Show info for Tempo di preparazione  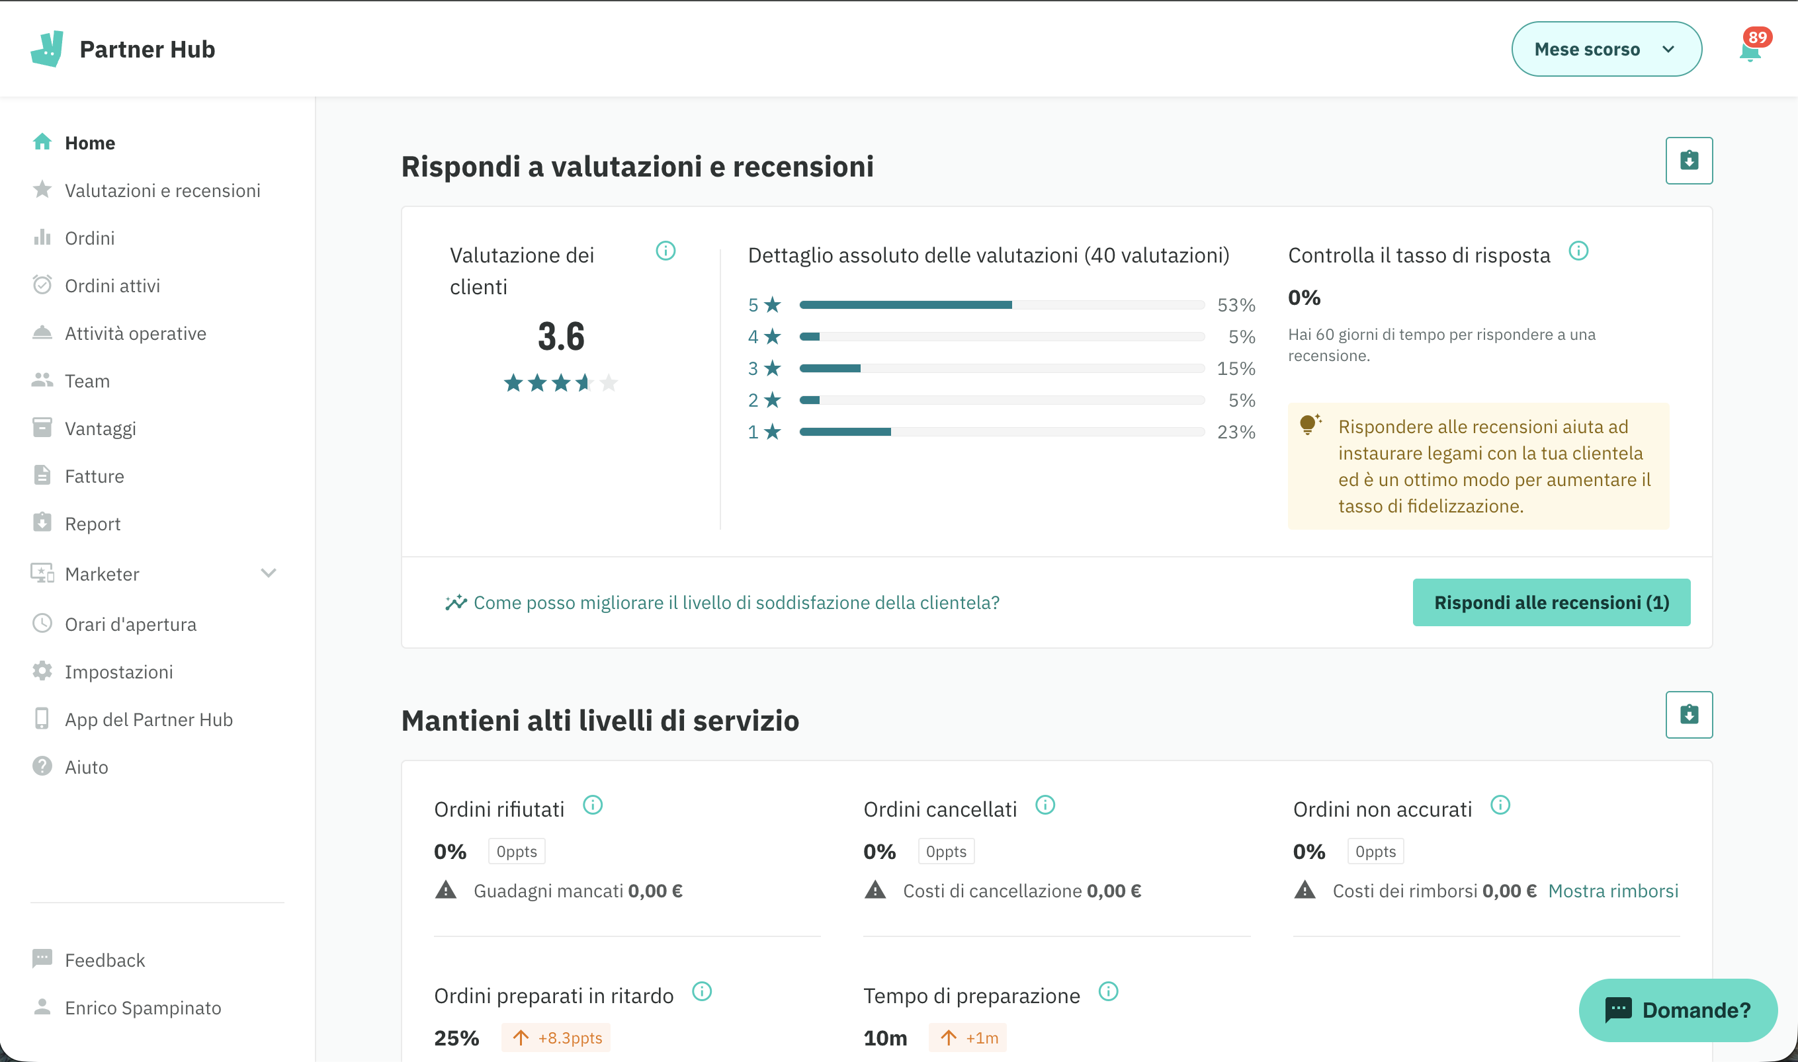pos(1108,992)
